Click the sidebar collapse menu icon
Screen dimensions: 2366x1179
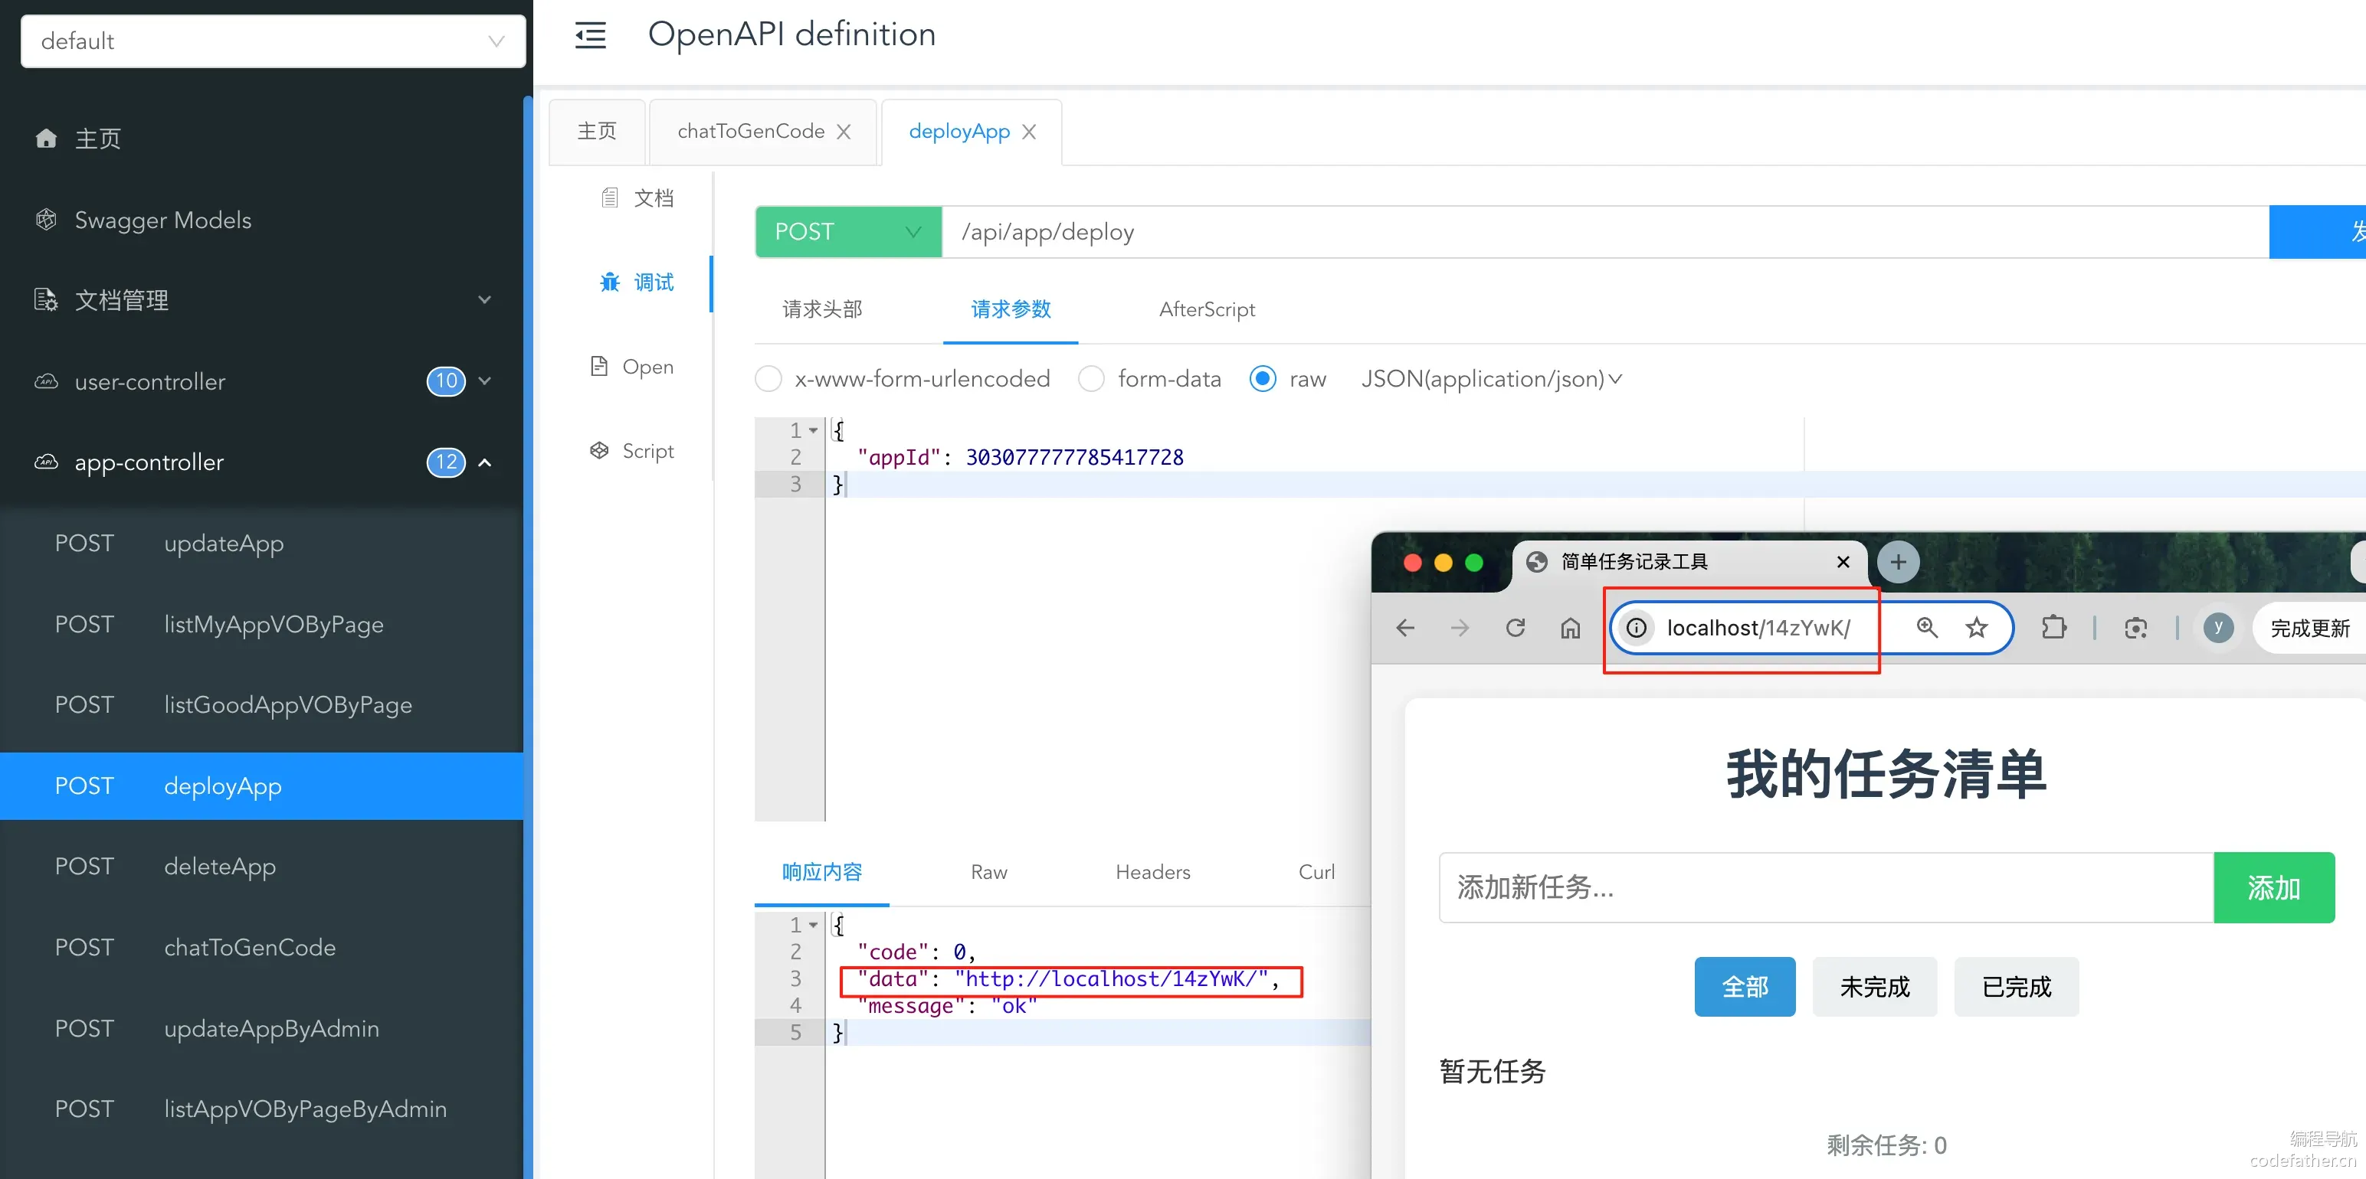(x=591, y=35)
